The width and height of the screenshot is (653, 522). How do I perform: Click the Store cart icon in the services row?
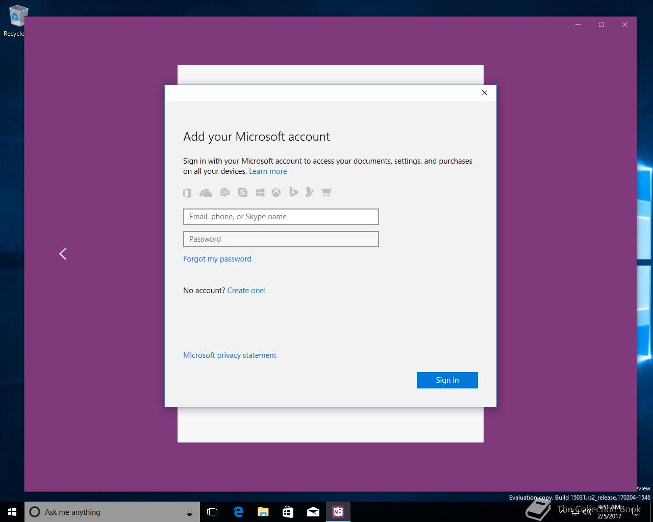click(327, 192)
